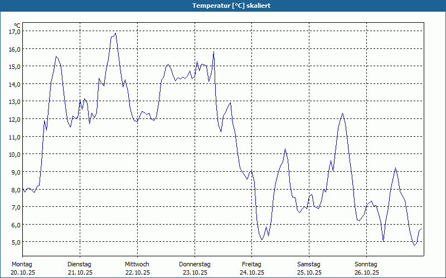
Task: Click the 11,0 axis label
Action: click(15, 137)
